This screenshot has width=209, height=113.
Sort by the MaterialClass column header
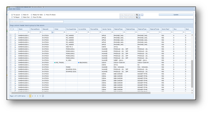131,29
